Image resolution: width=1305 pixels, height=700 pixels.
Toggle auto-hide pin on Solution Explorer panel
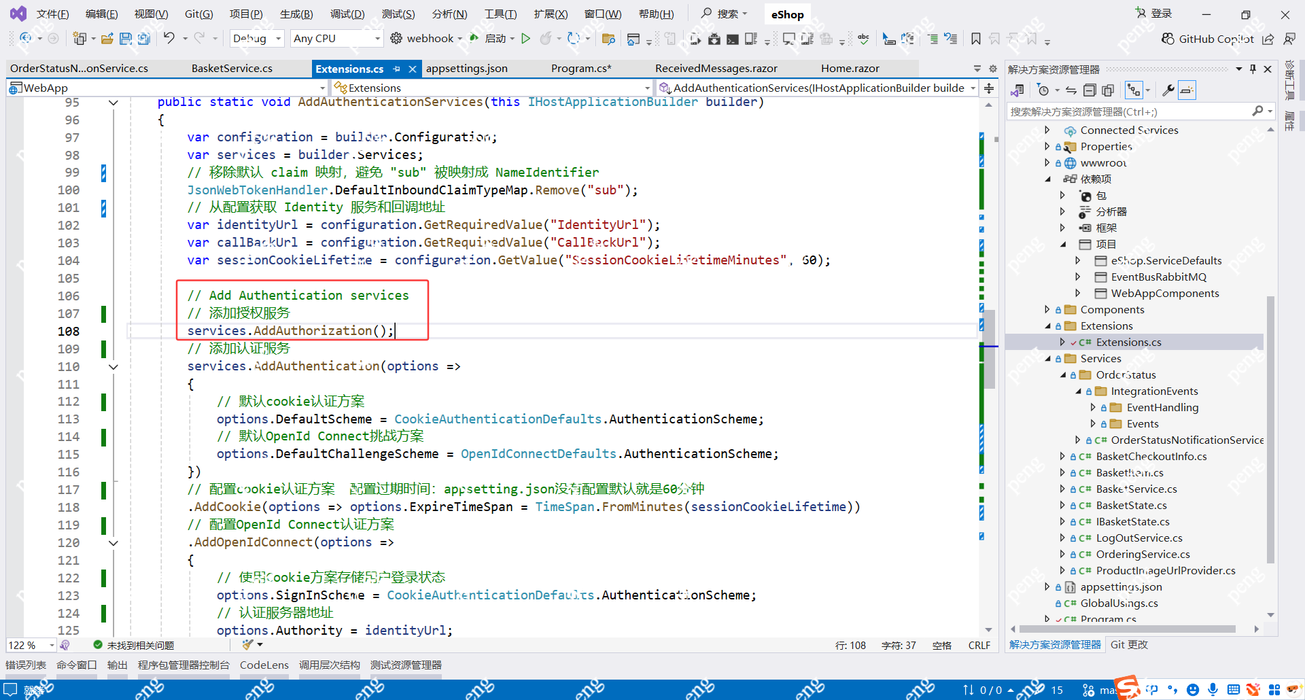[x=1253, y=69]
